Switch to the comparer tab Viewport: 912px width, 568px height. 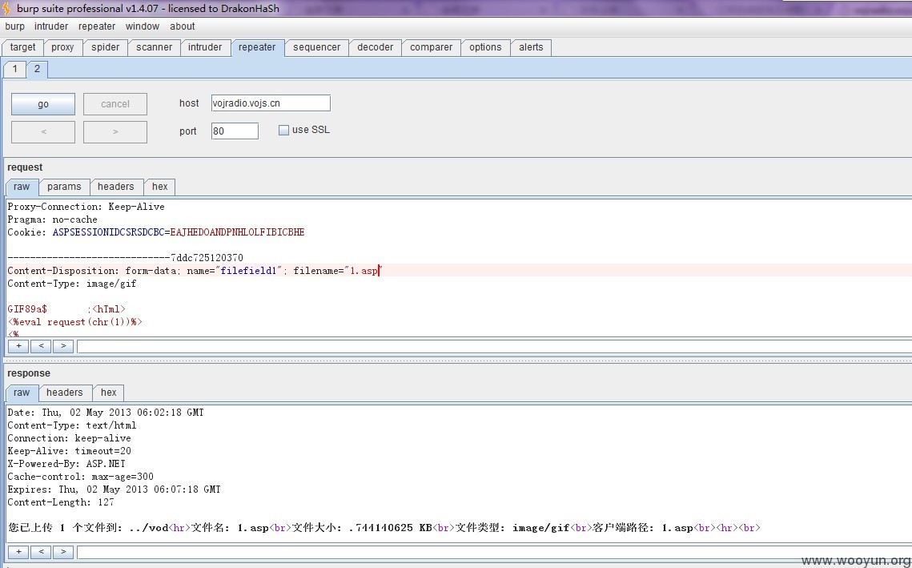(x=431, y=48)
